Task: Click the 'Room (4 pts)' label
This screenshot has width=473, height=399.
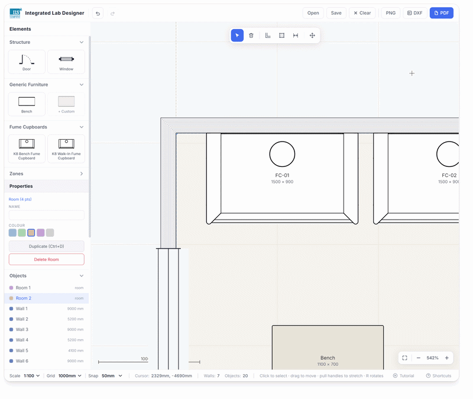Action: click(20, 199)
